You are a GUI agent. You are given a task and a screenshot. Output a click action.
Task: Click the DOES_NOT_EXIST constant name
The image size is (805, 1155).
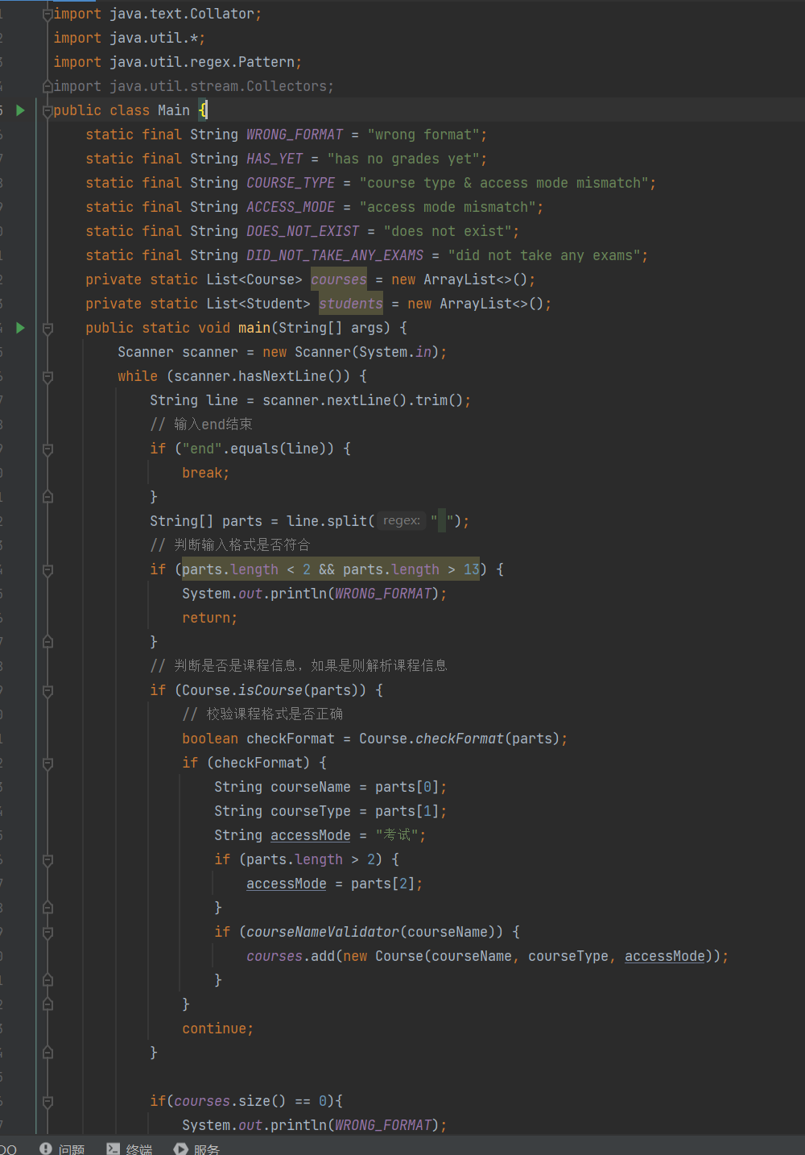point(303,231)
